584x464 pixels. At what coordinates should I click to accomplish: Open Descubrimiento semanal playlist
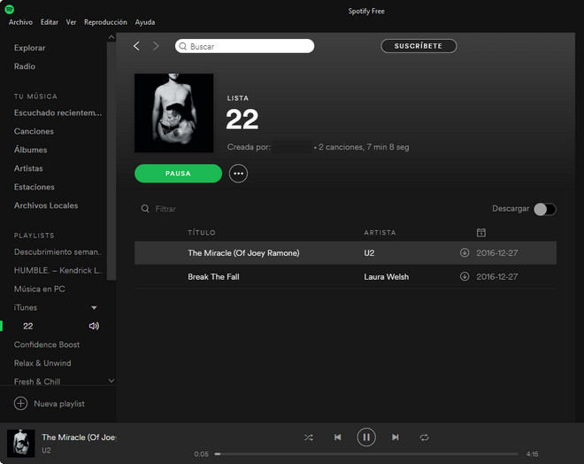(58, 252)
